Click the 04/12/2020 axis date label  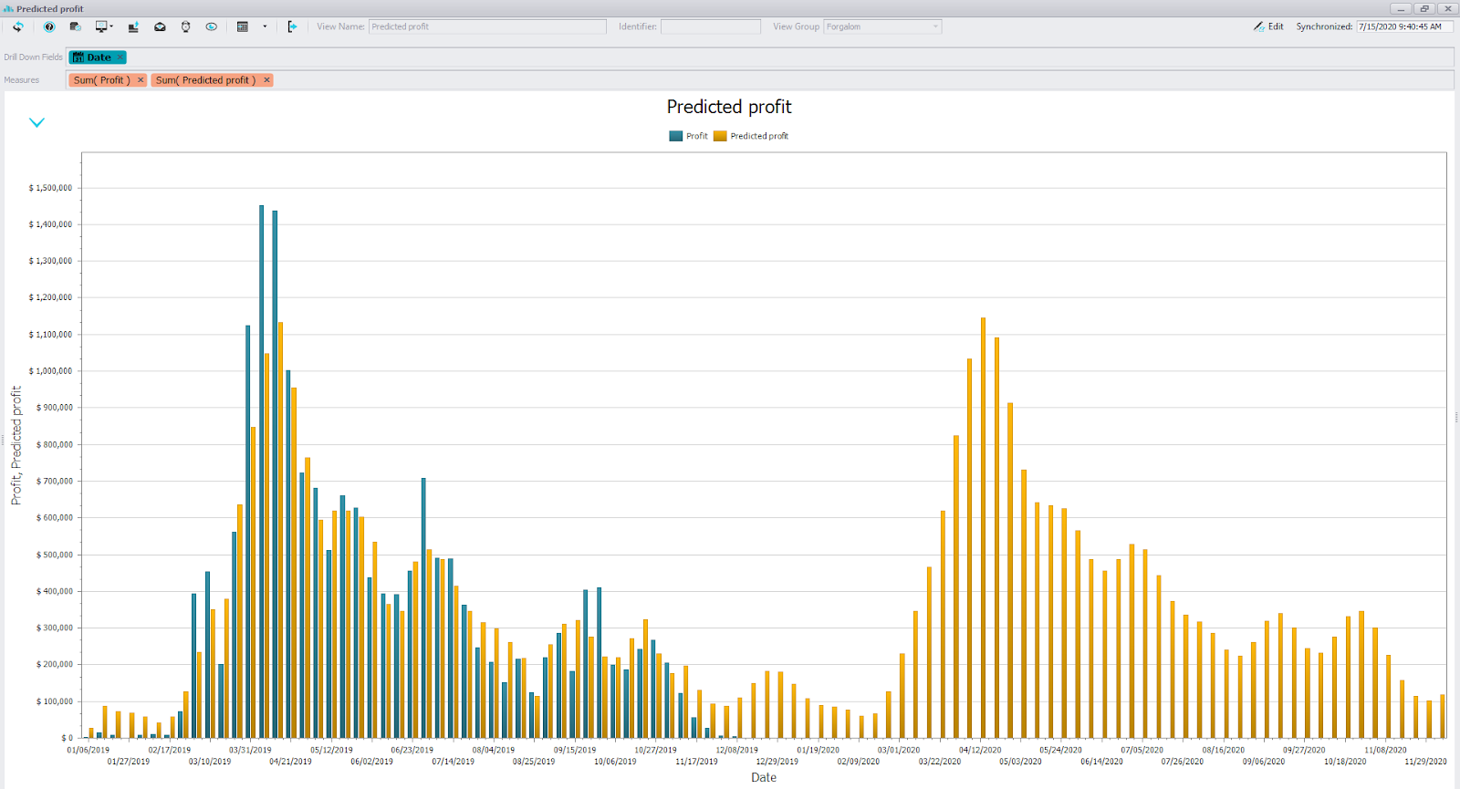(x=980, y=750)
